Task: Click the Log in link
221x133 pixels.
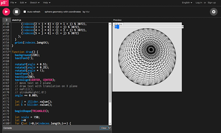Action: click(x=199, y=3)
